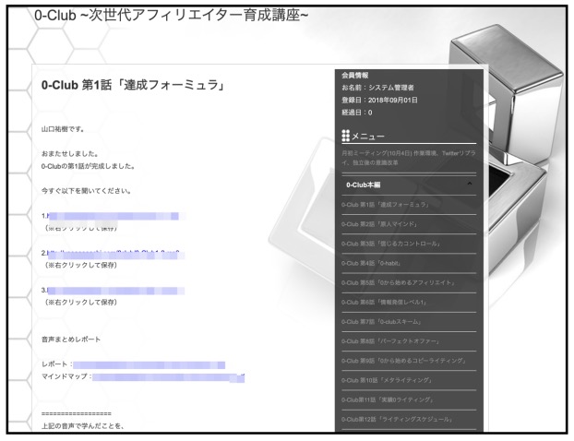The width and height of the screenshot is (574, 441).
Task: Open the レポート link
Action: [x=148, y=365]
